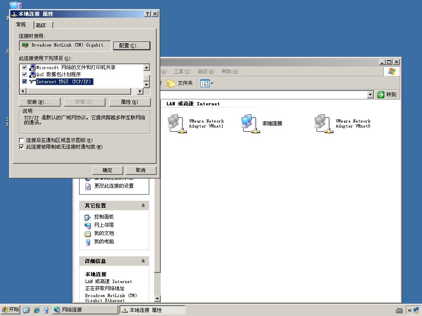Click items list left scroll arrow
This screenshot has width=422, height=316.
(23, 91)
